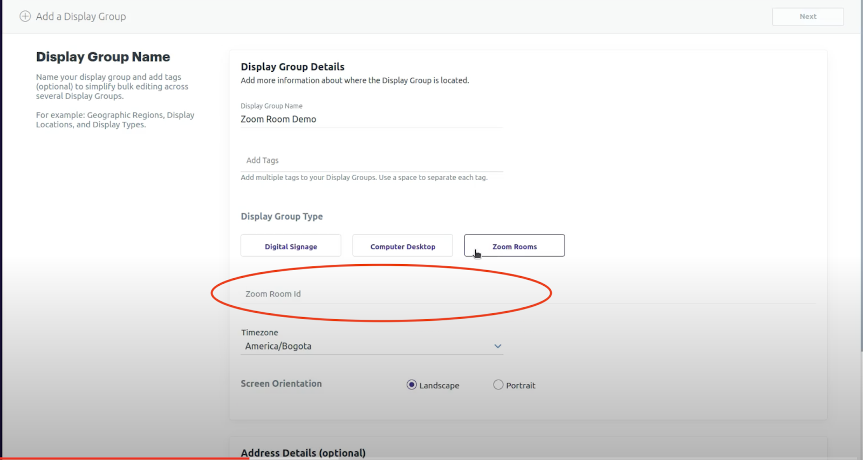Click the text 'Add multiple tags to your Display Groups'
Viewport: 863px width, 460px height.
308,177
